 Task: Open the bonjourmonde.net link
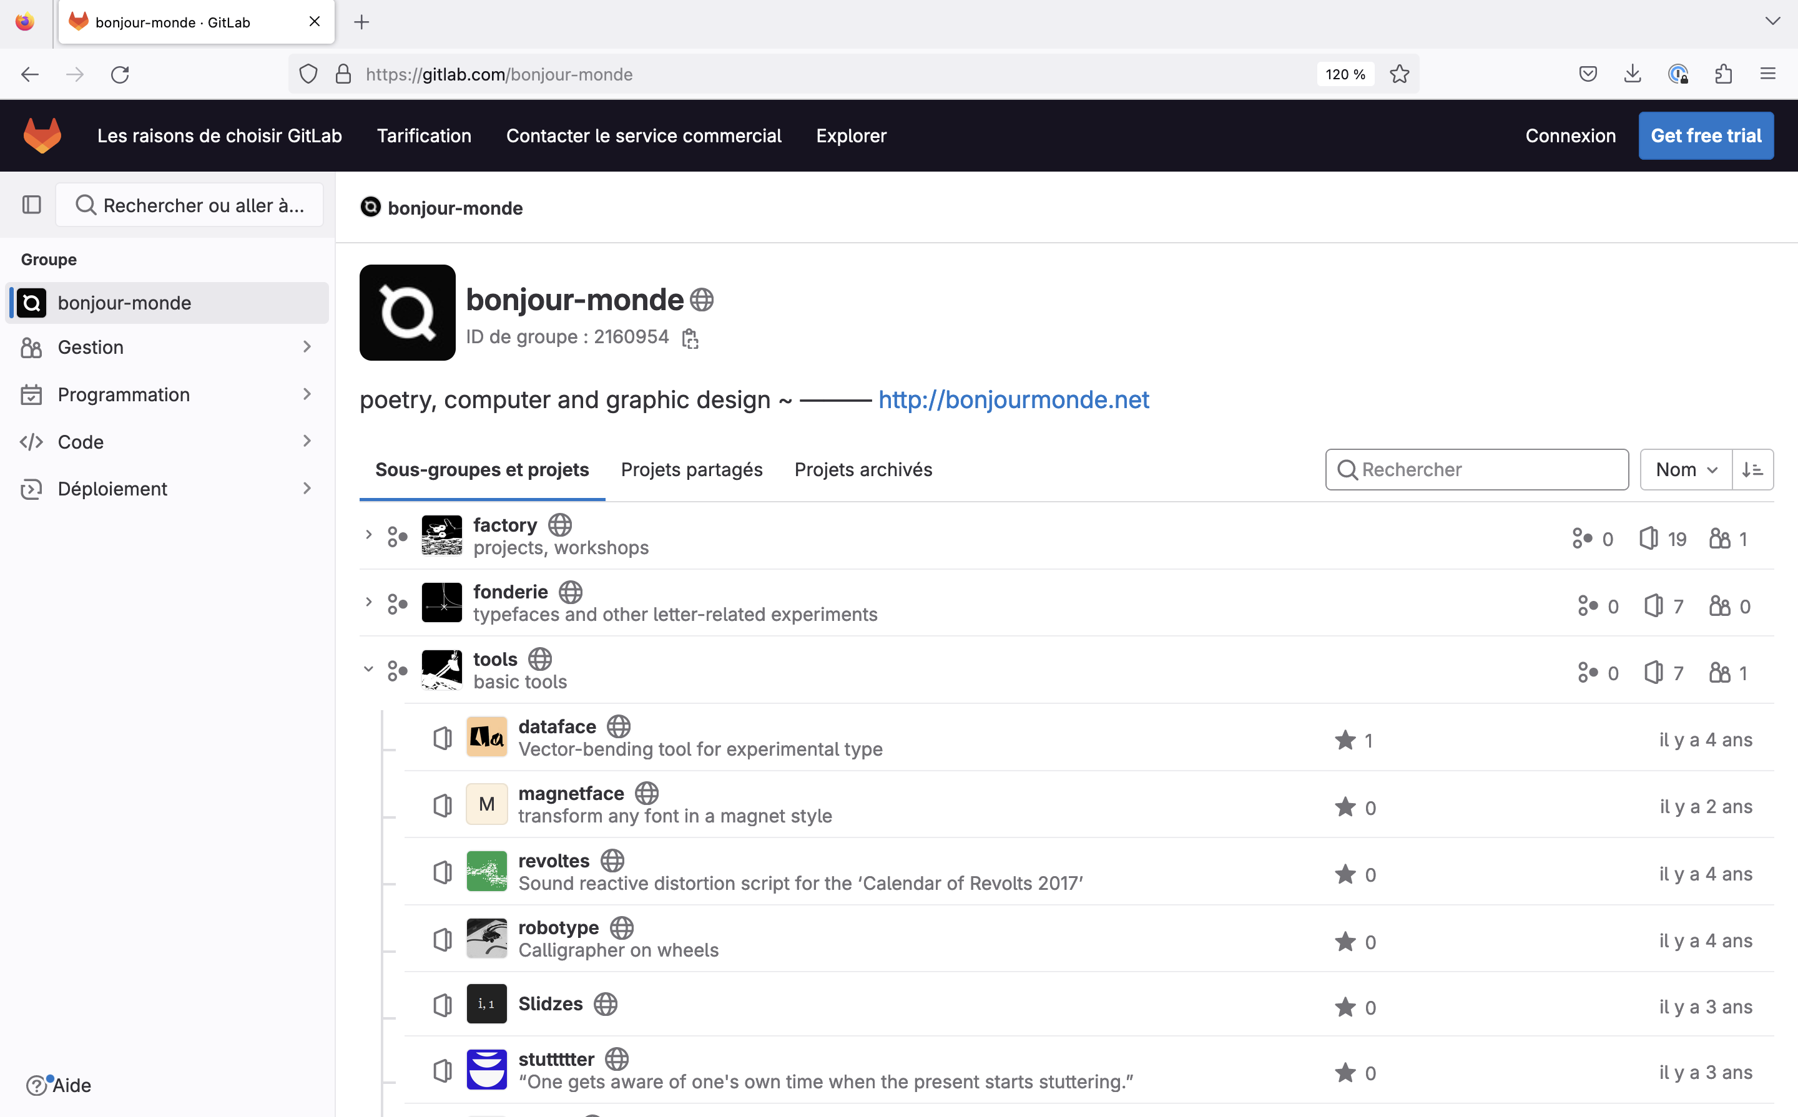pyautogui.click(x=1013, y=399)
